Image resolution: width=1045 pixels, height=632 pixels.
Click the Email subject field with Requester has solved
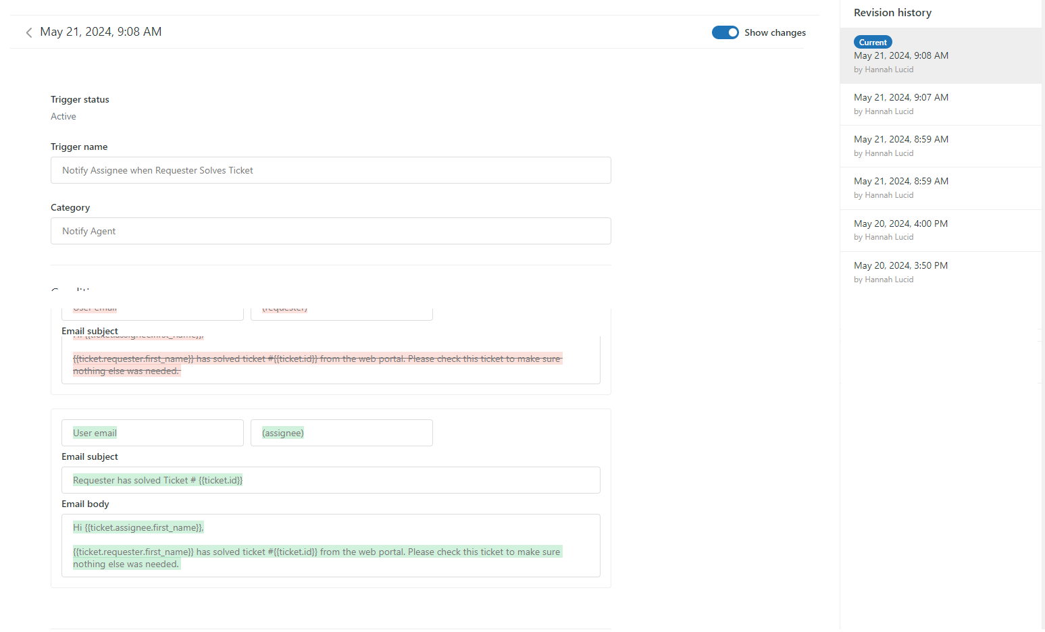pos(330,480)
